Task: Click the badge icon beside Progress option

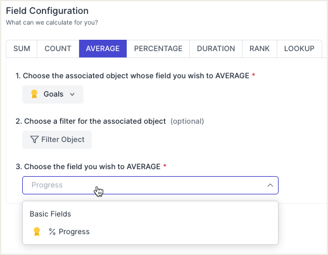Action: pos(37,232)
